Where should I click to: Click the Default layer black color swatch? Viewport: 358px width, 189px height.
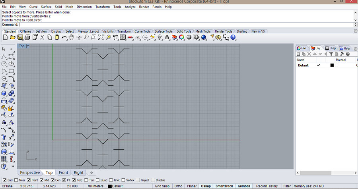point(332,65)
